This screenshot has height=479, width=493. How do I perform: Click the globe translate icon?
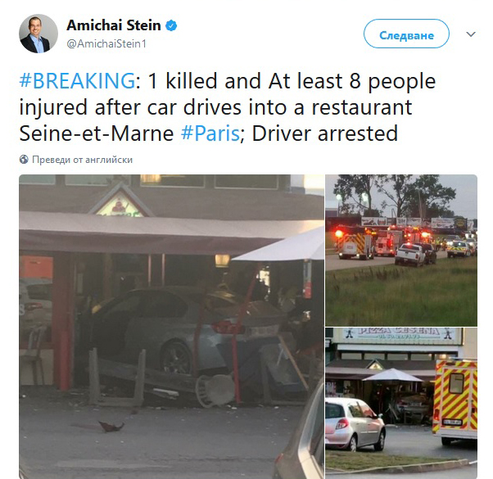(x=24, y=160)
